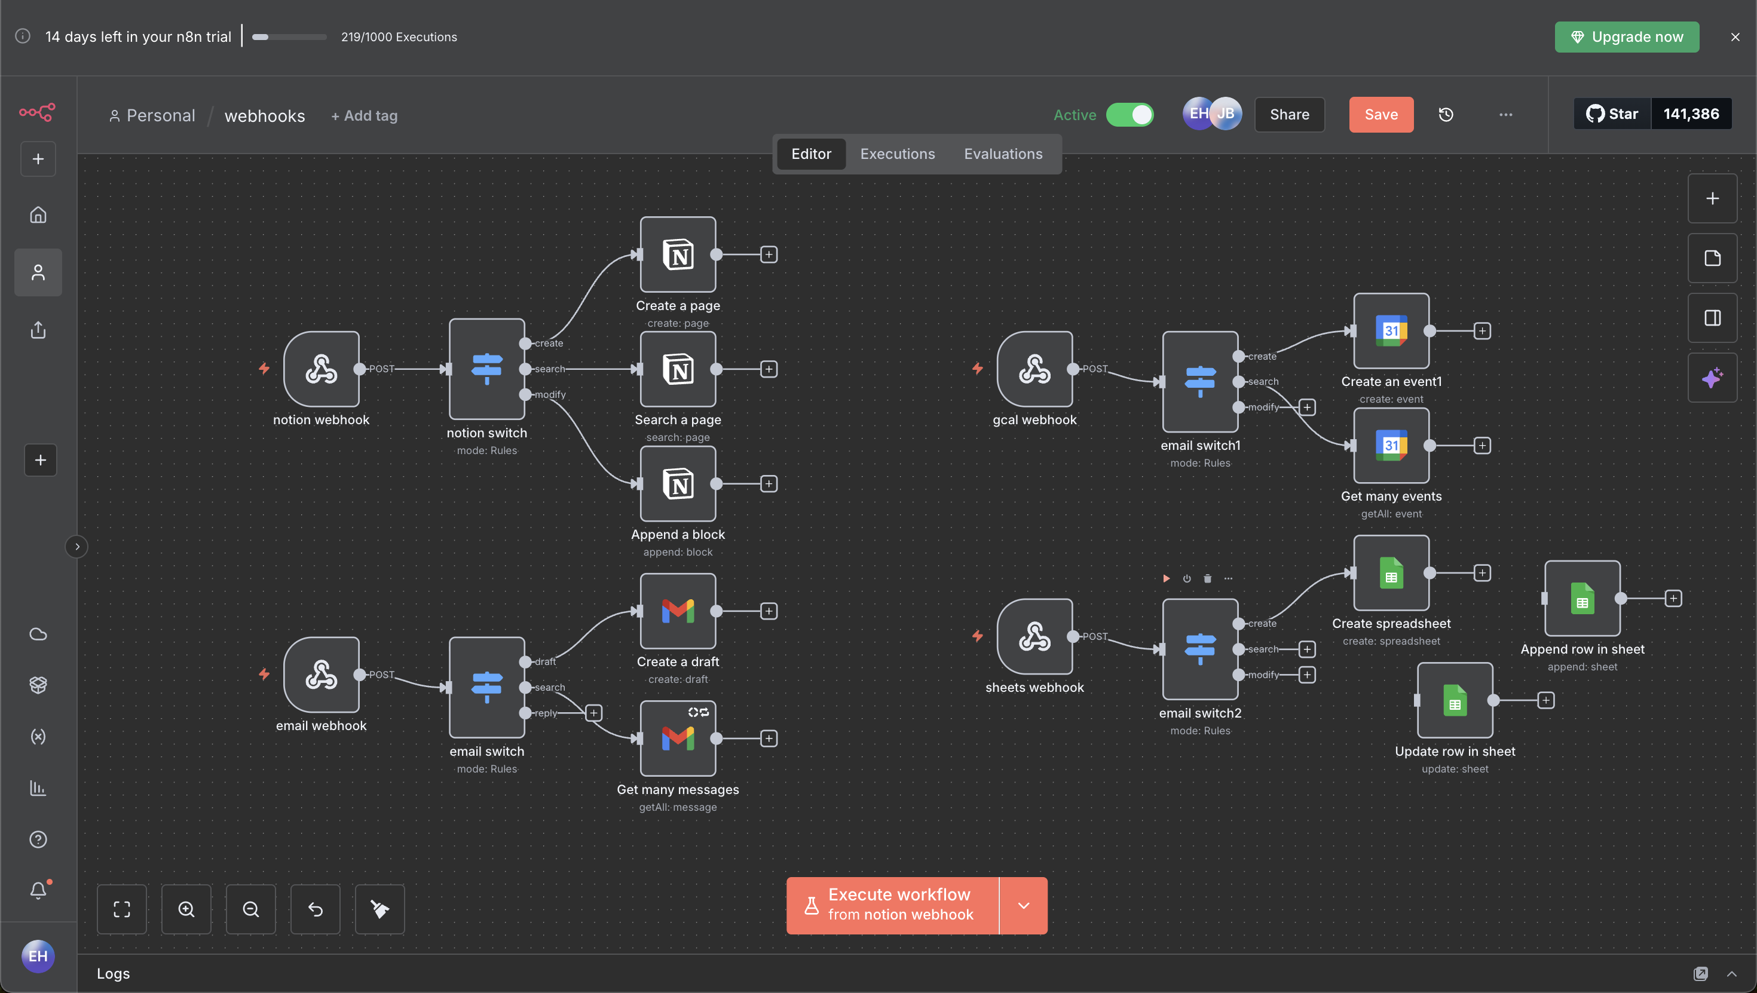Click the zoom to fit canvas icon
The image size is (1757, 993).
pos(121,909)
